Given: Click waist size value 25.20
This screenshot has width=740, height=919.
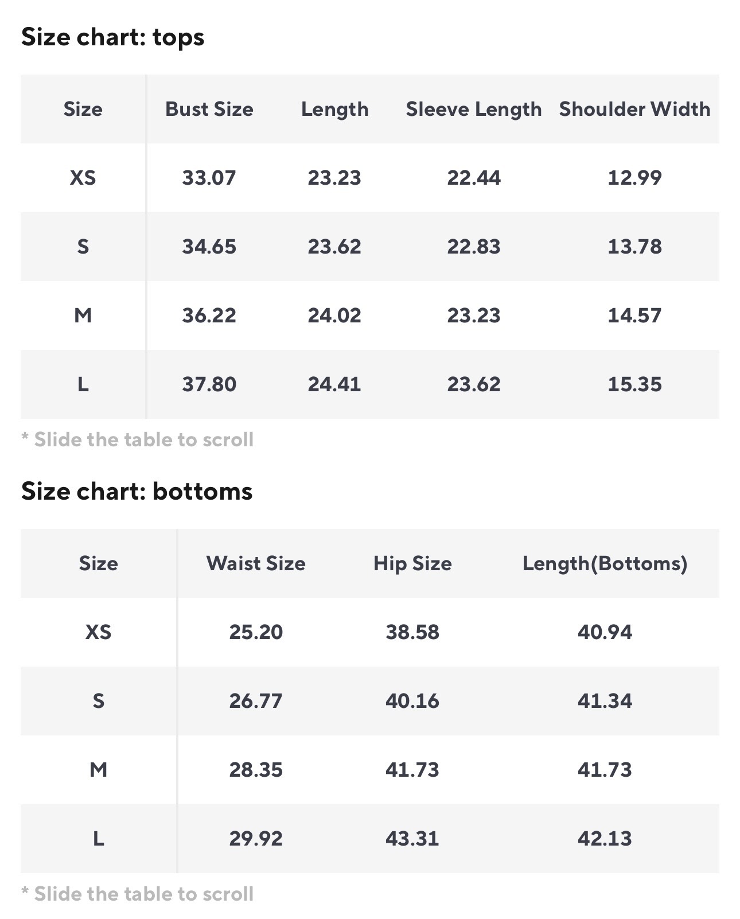Looking at the screenshot, I should coord(256,632).
